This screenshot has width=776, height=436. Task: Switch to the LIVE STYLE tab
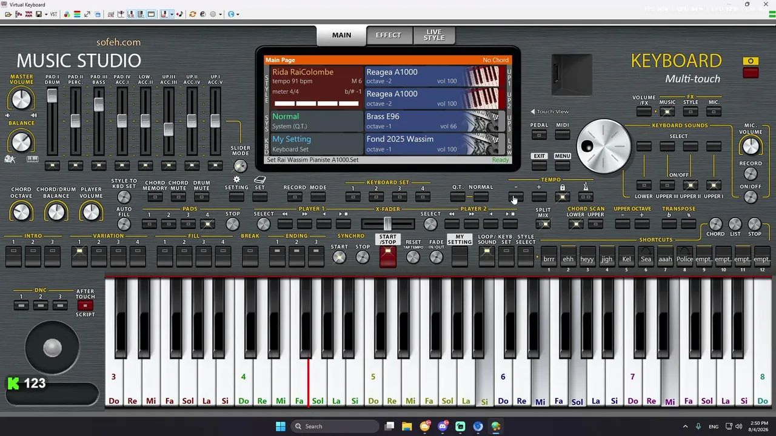434,35
